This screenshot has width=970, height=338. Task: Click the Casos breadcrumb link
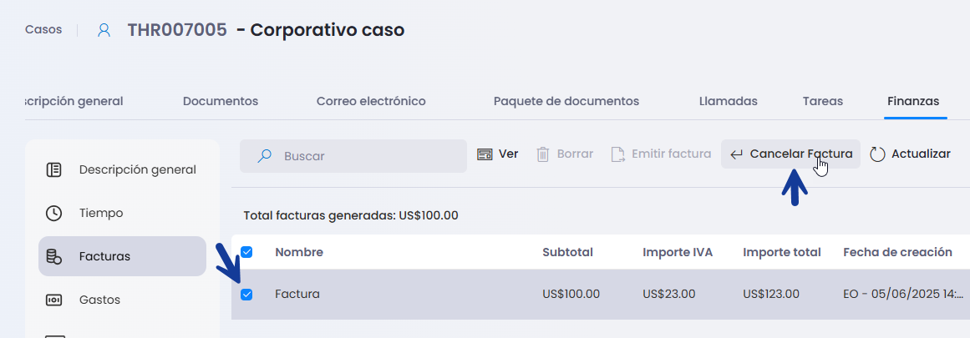[x=43, y=30]
